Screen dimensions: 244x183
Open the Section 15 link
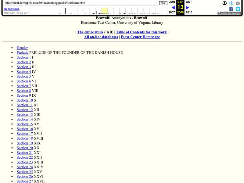click(x=25, y=124)
